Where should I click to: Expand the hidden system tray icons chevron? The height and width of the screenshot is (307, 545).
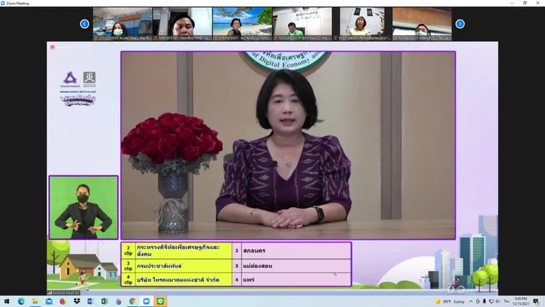click(471, 301)
